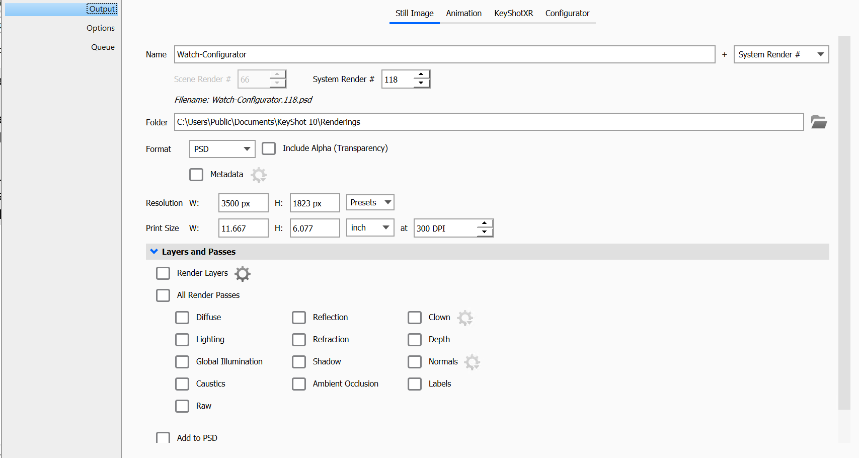Decrease DPI value with down arrow
The height and width of the screenshot is (458, 859).
484,232
